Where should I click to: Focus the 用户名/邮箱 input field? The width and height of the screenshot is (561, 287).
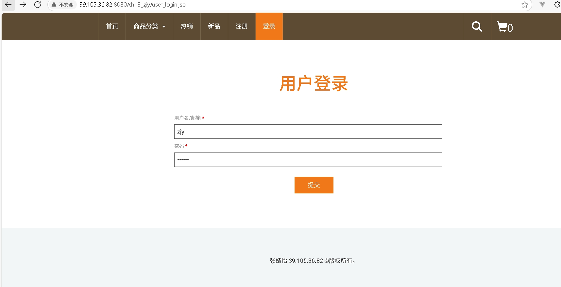(x=308, y=132)
